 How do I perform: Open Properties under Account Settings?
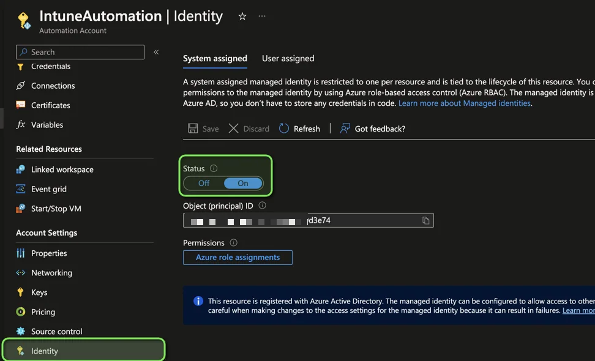coord(49,253)
